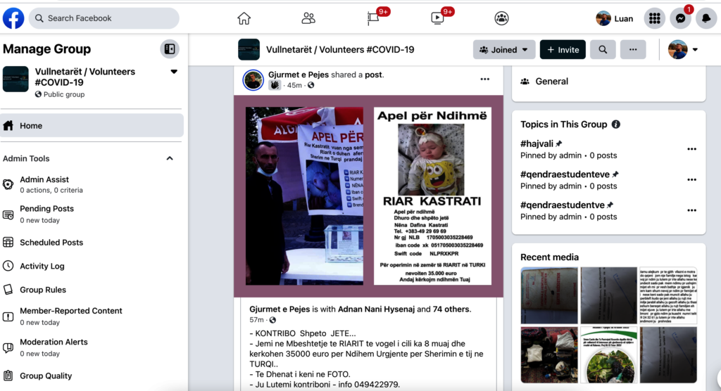Click the Pending Posts icon
Viewport: 721px width, 391px height.
click(x=8, y=214)
